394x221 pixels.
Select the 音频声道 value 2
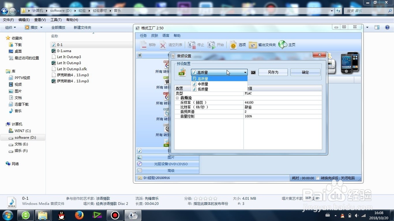click(x=282, y=112)
